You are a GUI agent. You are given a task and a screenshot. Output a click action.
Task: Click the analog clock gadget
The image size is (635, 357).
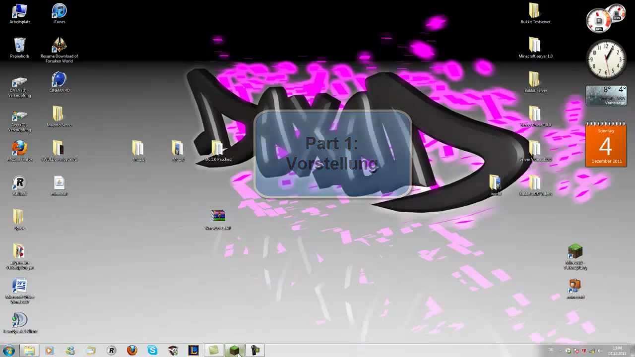[605, 59]
